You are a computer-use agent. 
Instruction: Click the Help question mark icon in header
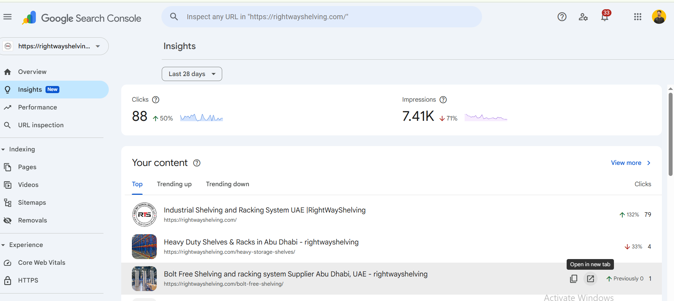click(x=562, y=17)
